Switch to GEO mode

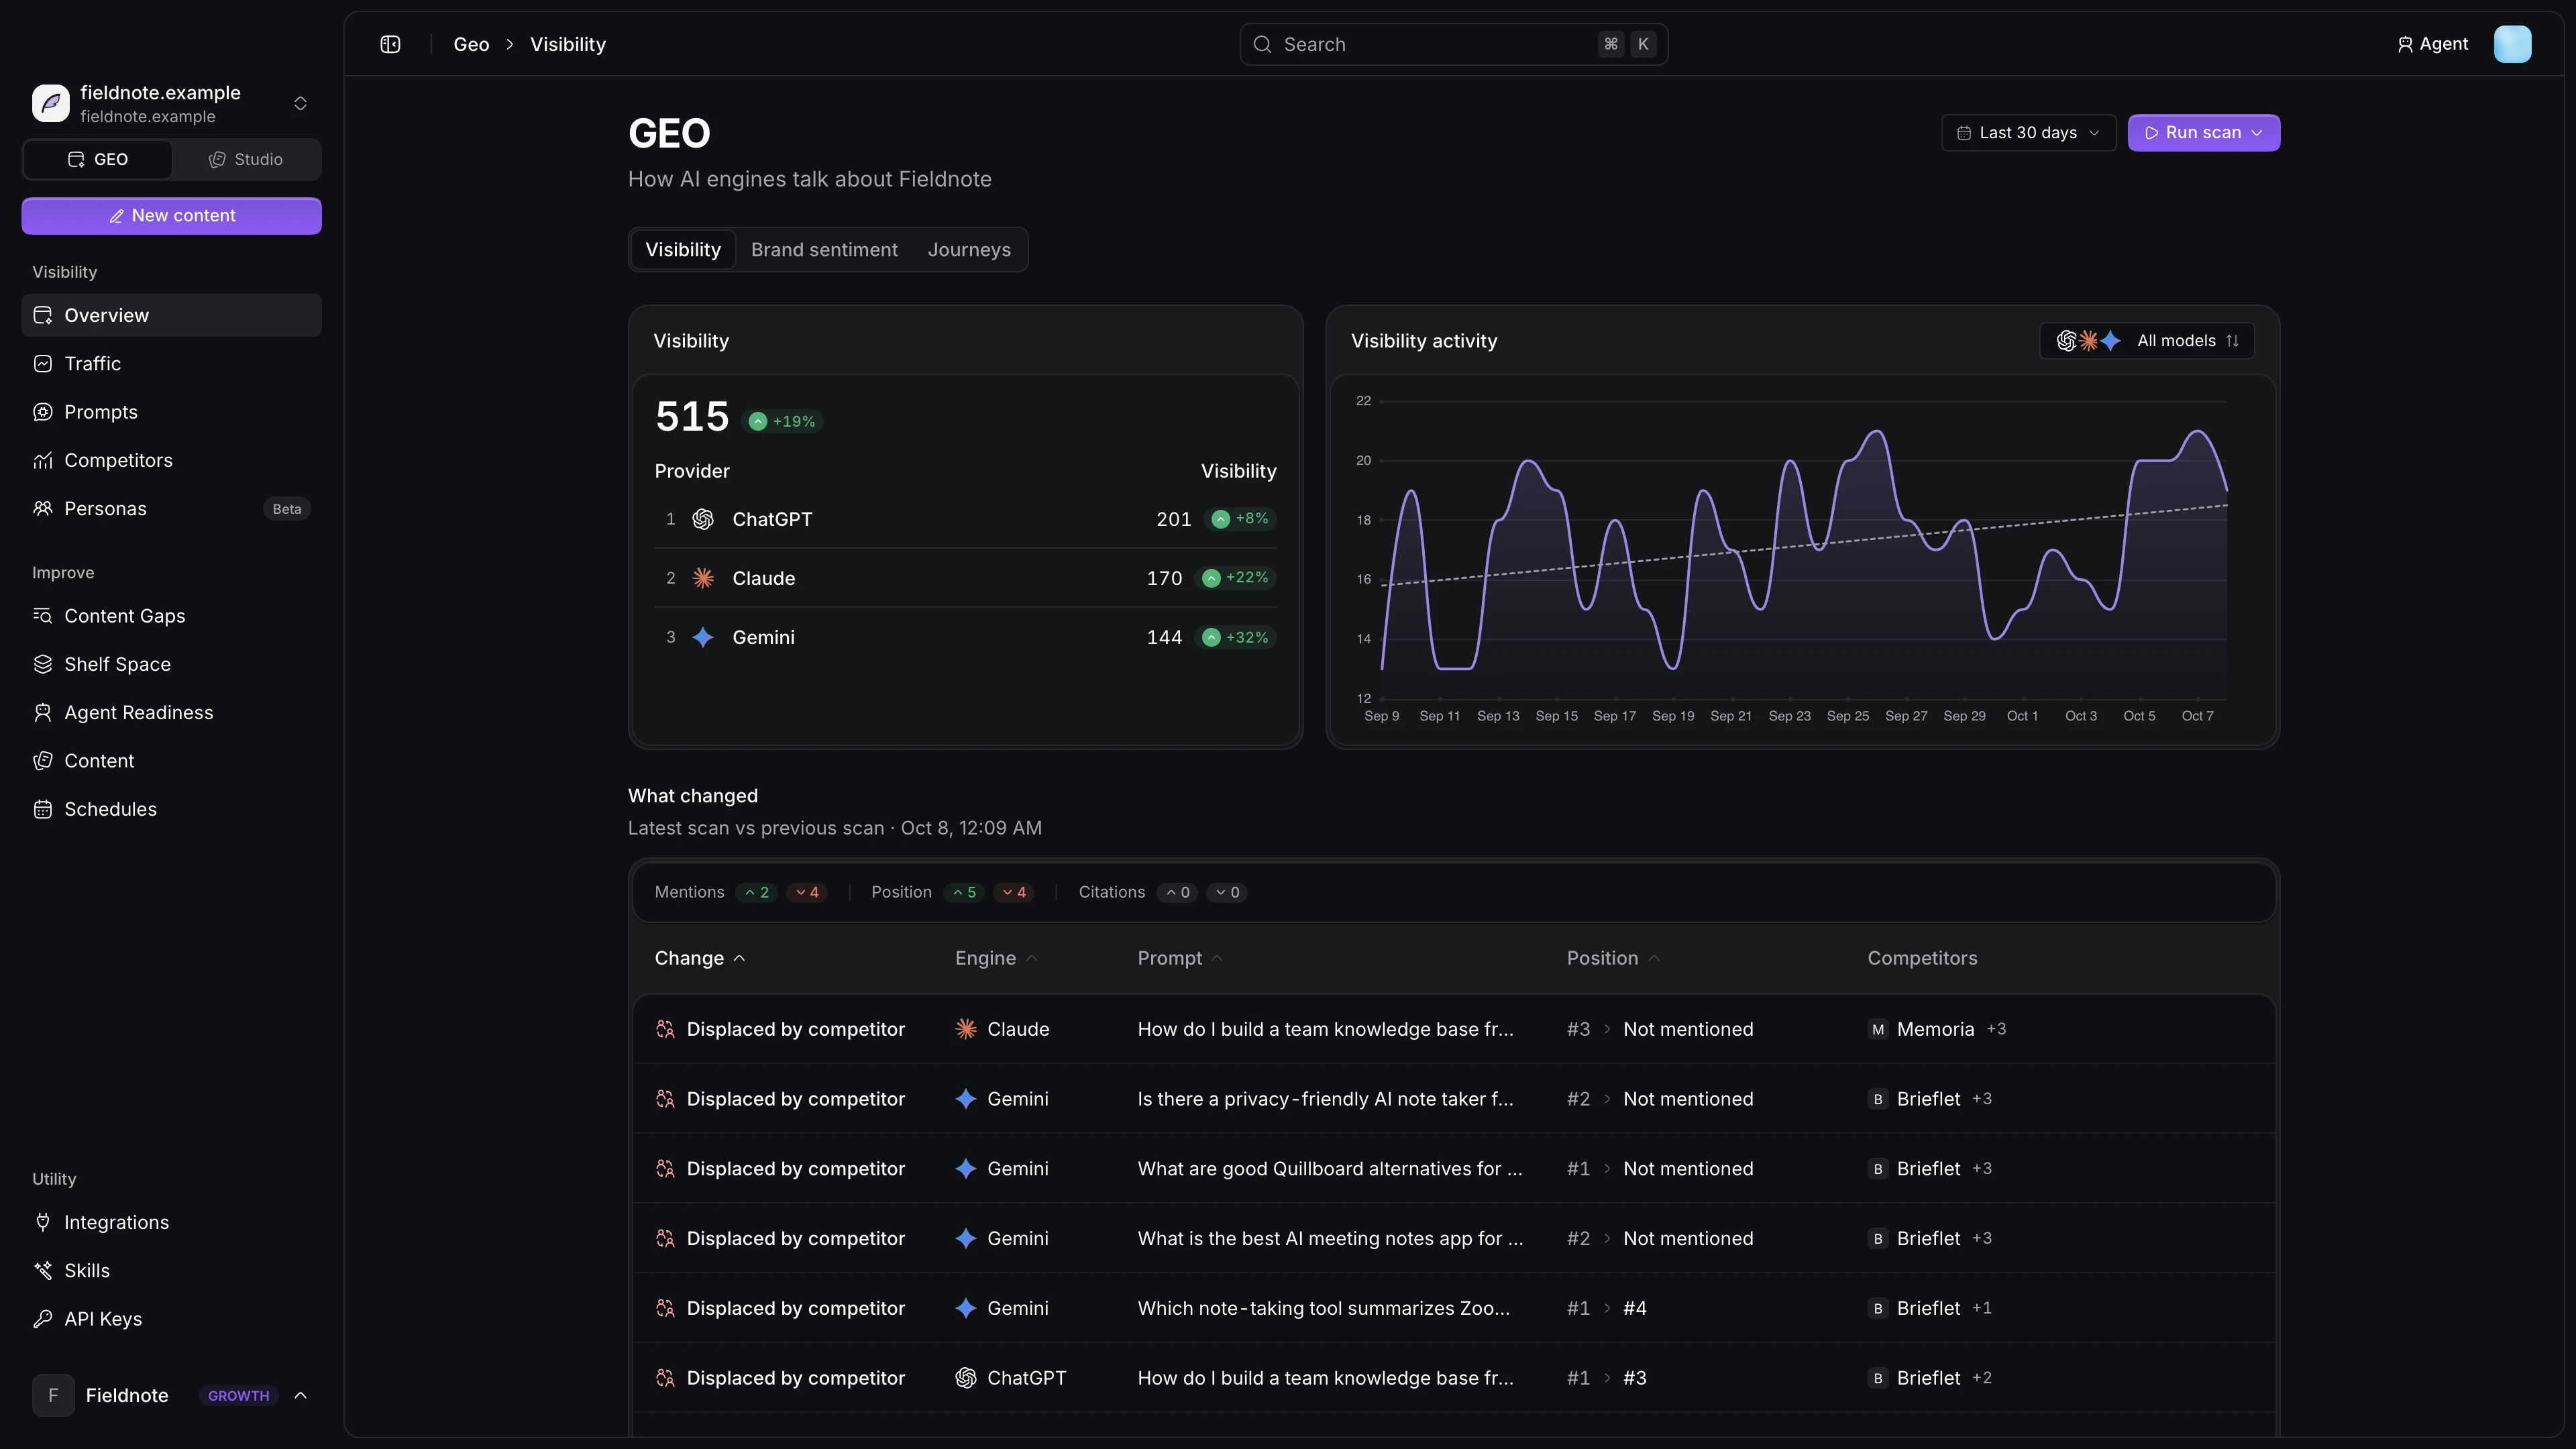(98, 160)
